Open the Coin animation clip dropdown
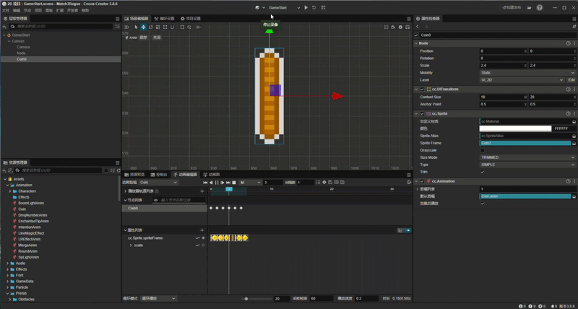This screenshot has height=309, width=578. pyautogui.click(x=158, y=183)
